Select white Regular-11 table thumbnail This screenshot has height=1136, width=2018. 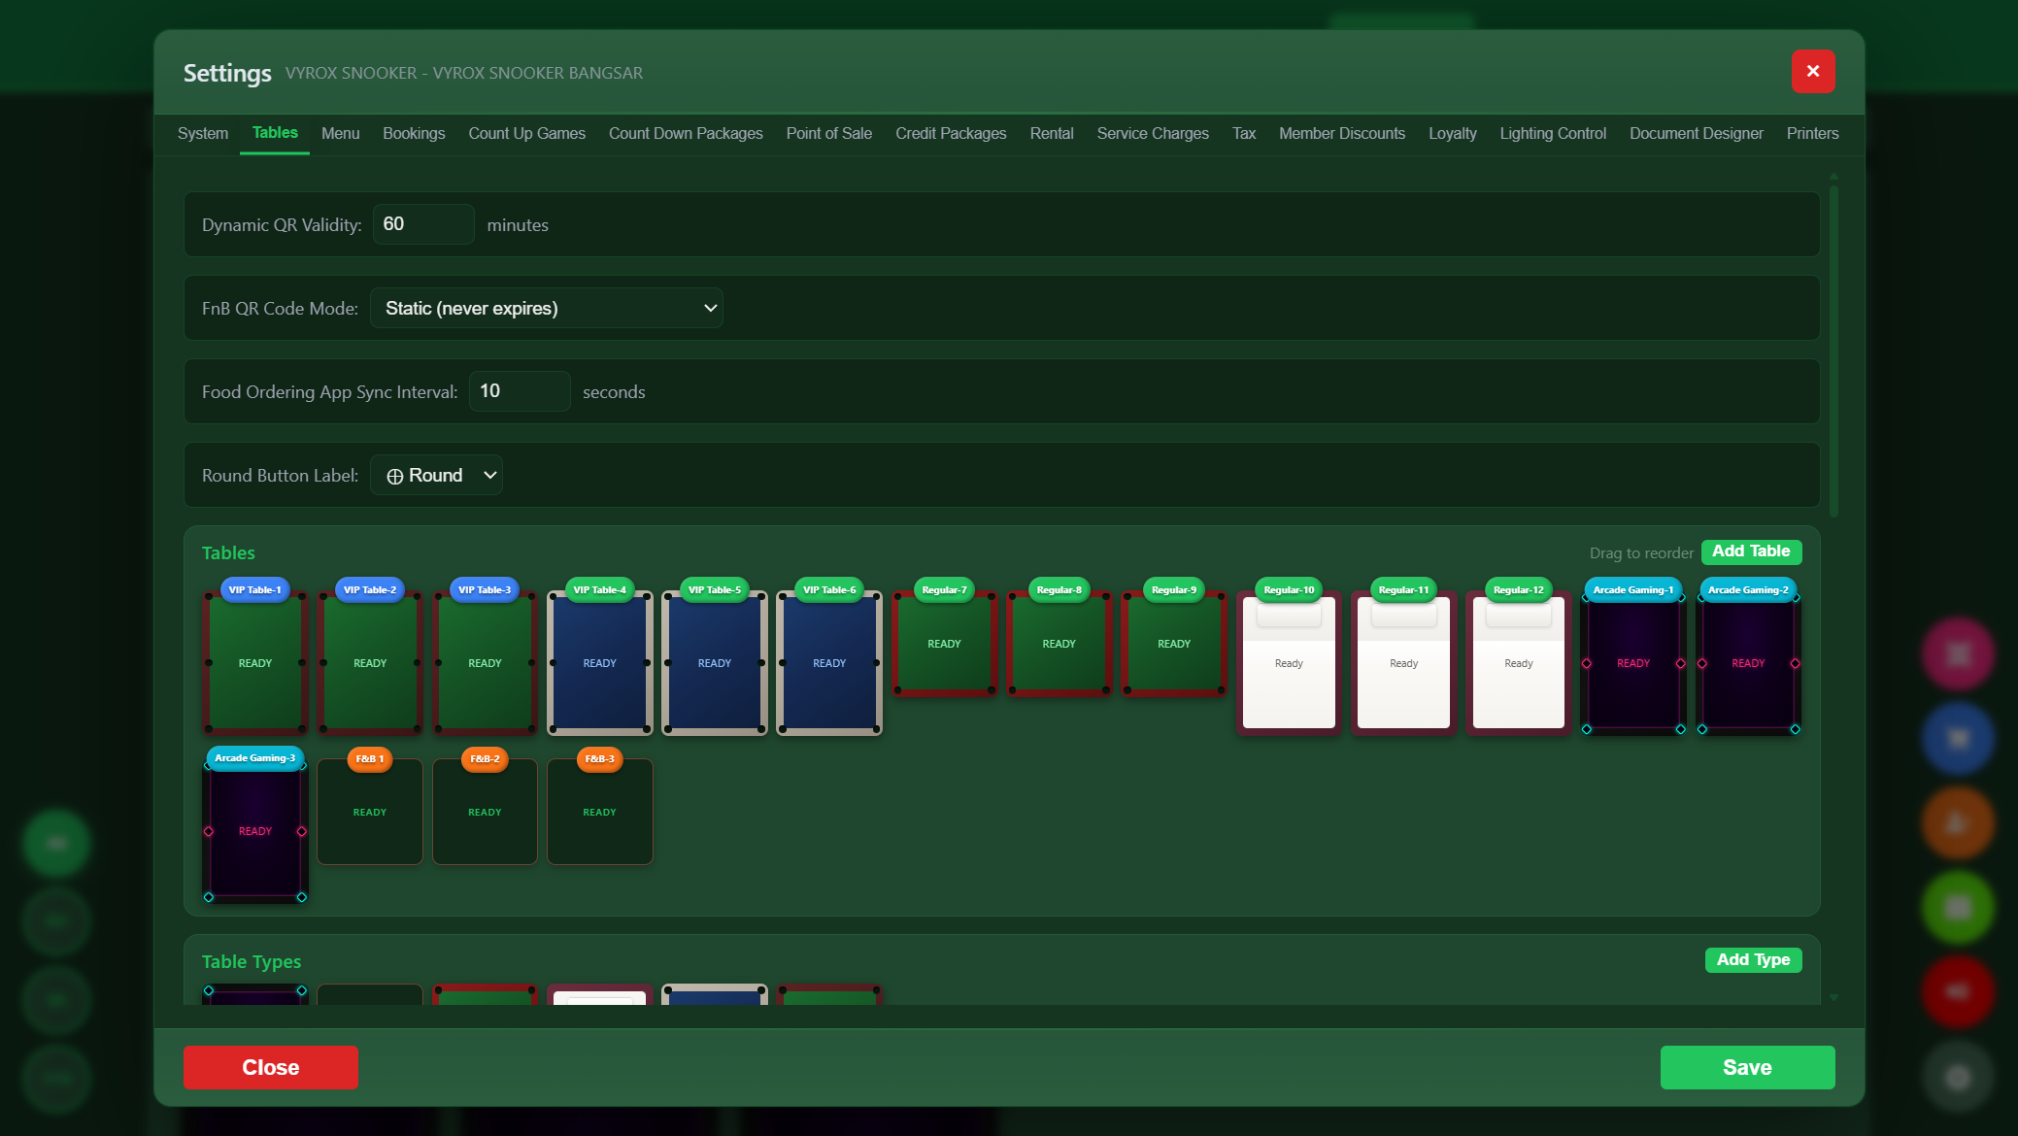(1403, 657)
